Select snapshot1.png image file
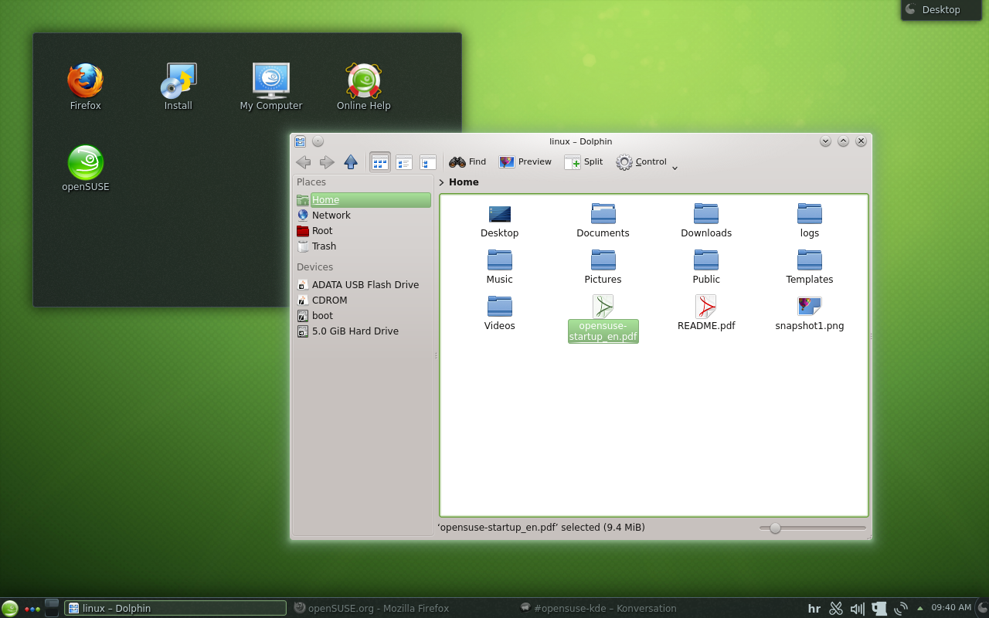 point(809,313)
